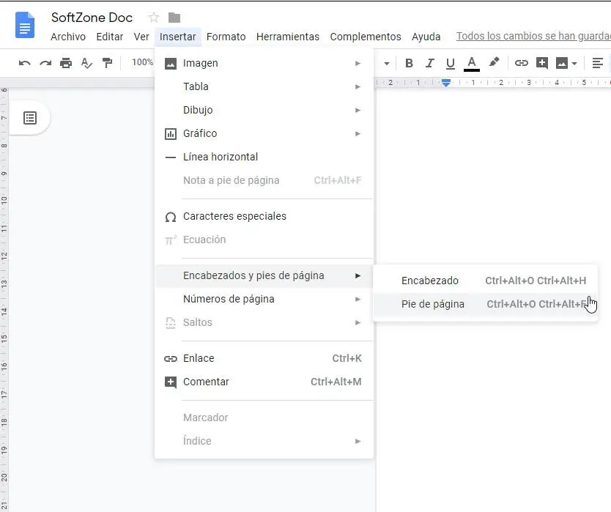Expand Imagen submenu

coord(264,63)
